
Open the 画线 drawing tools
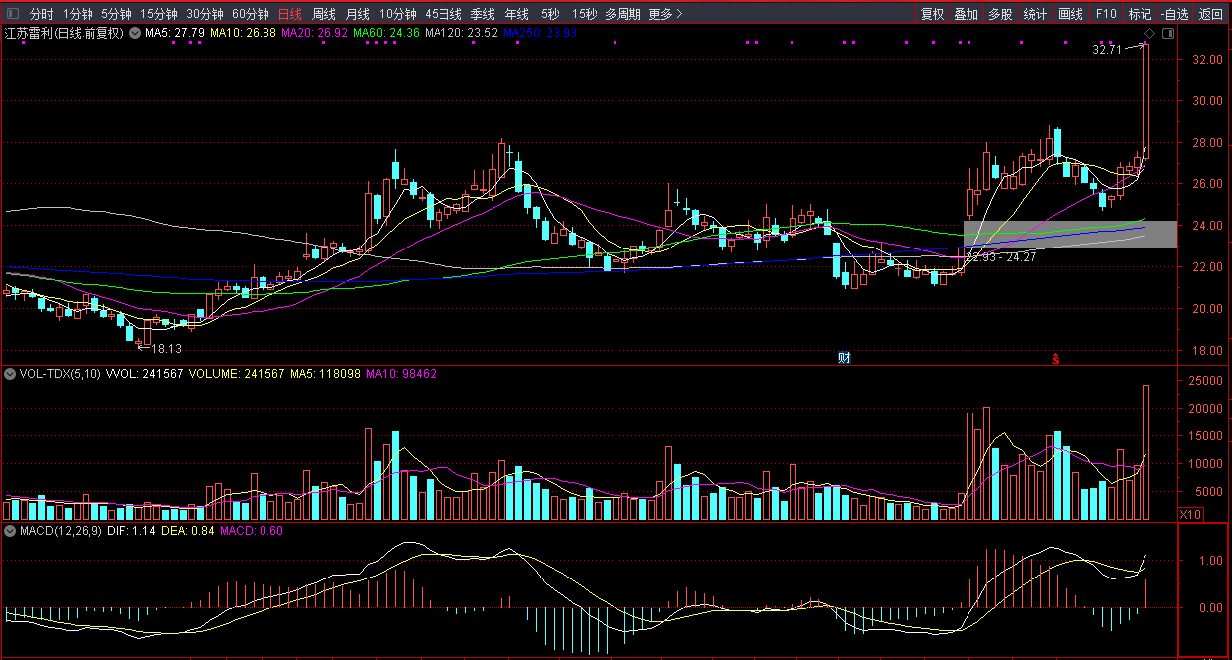click(1070, 14)
